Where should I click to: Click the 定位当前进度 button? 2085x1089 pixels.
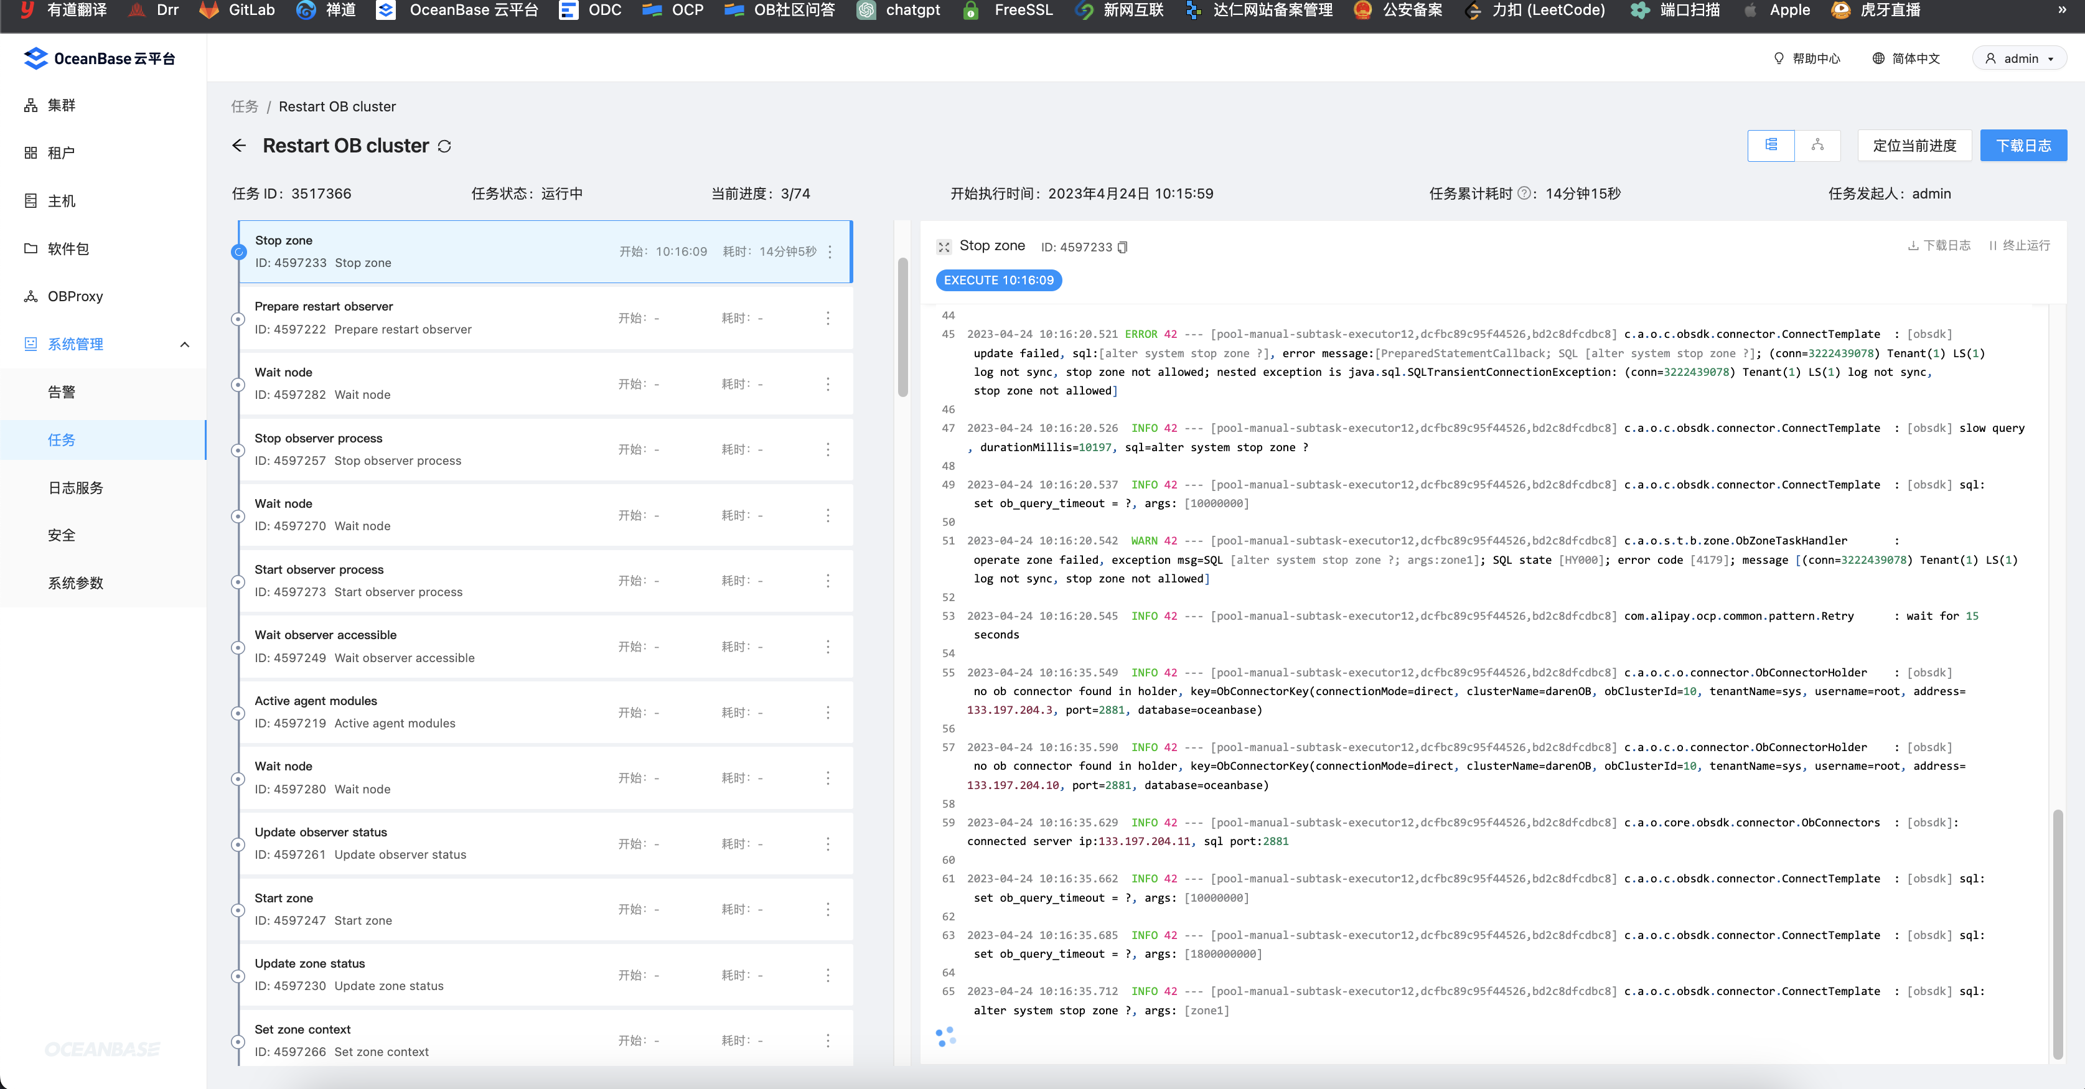point(1914,146)
